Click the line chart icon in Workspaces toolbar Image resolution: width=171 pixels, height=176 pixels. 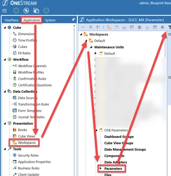click(124, 27)
